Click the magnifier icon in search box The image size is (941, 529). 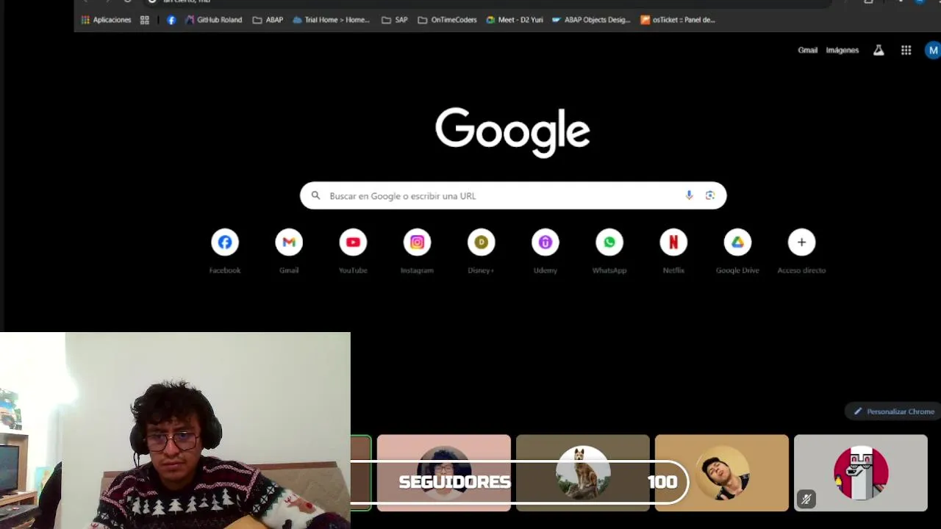[315, 195]
